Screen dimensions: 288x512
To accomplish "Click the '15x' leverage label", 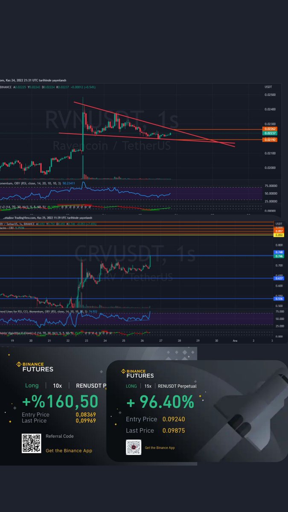I will (148, 386).
